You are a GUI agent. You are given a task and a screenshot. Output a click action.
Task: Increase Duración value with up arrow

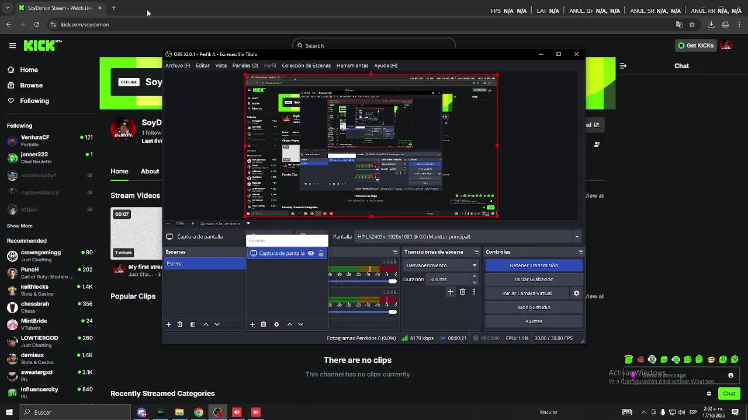coord(474,276)
